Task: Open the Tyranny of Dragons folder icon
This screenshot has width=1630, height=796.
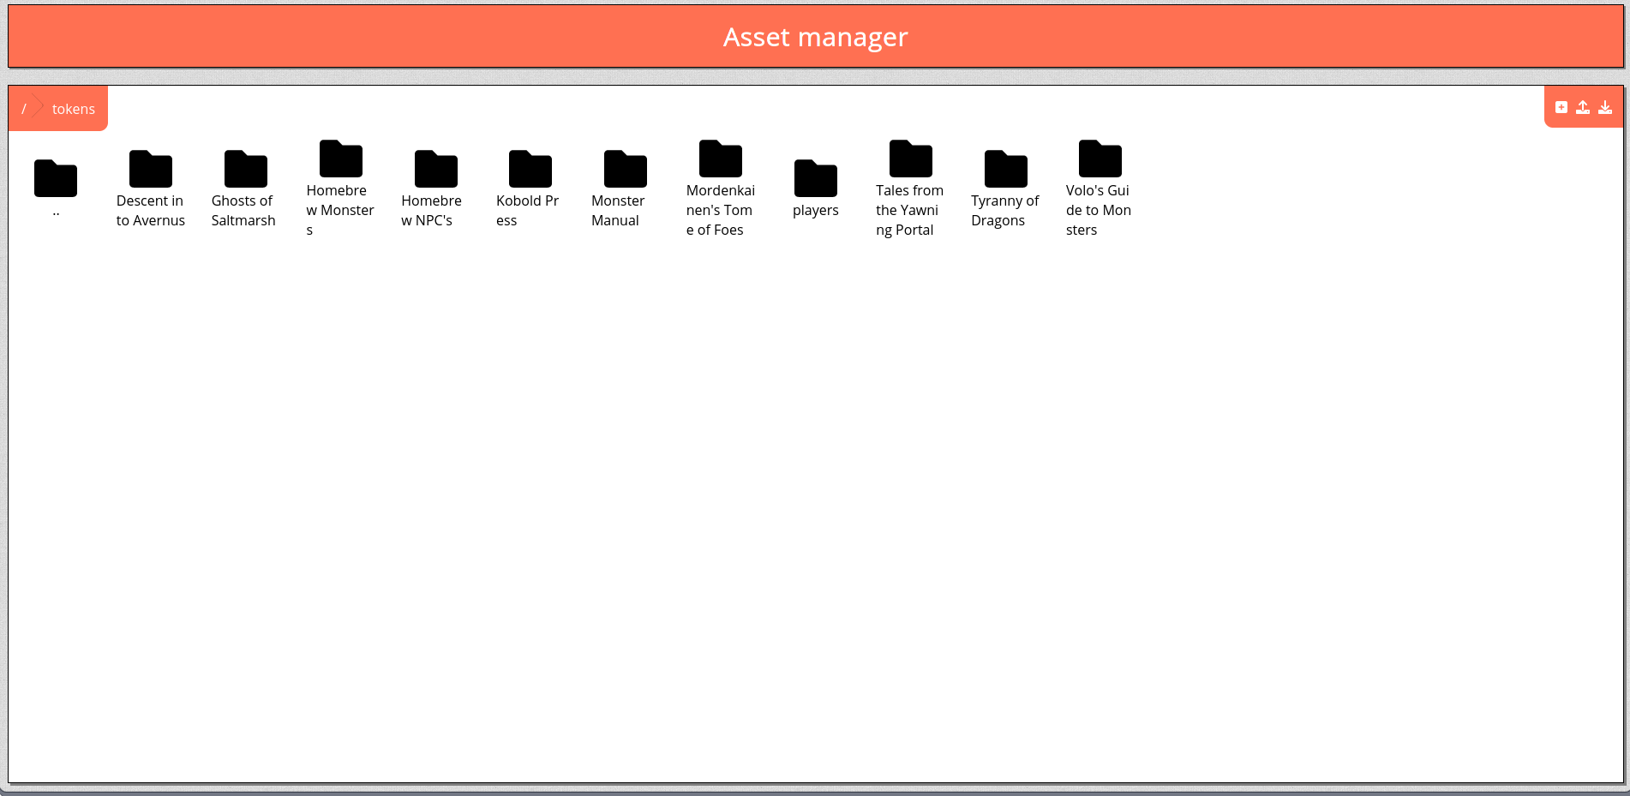Action: [x=1006, y=168]
